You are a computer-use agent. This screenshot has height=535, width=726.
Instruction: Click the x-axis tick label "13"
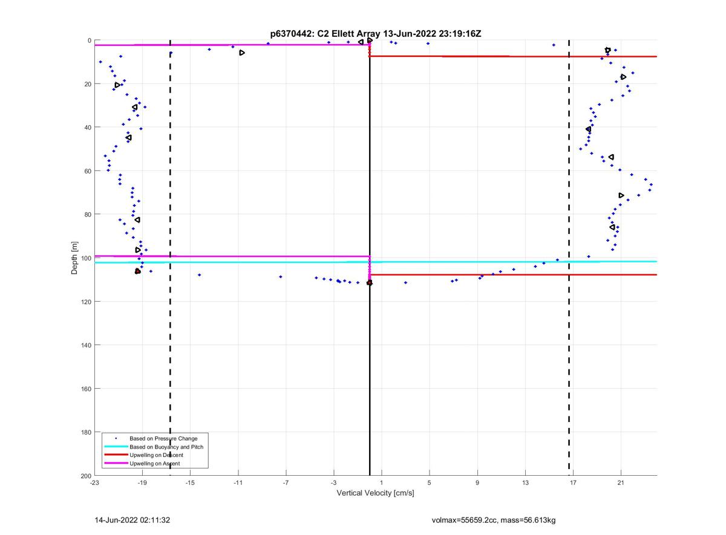pos(525,482)
